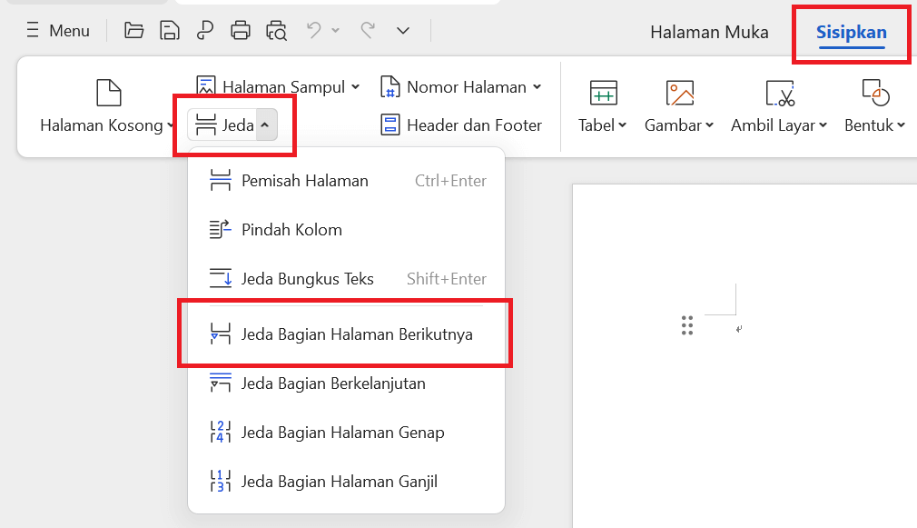Open Print Preview icon
The image size is (917, 528).
[x=276, y=31]
